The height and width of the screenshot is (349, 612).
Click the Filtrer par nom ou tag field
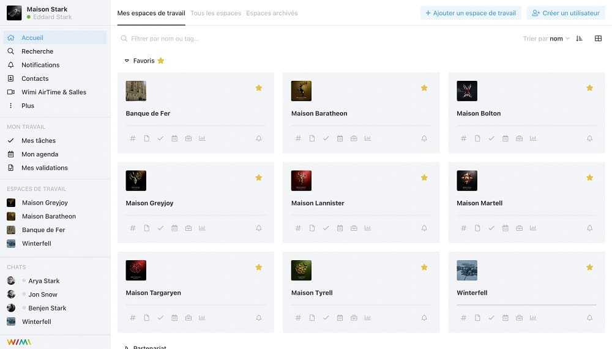pos(245,39)
